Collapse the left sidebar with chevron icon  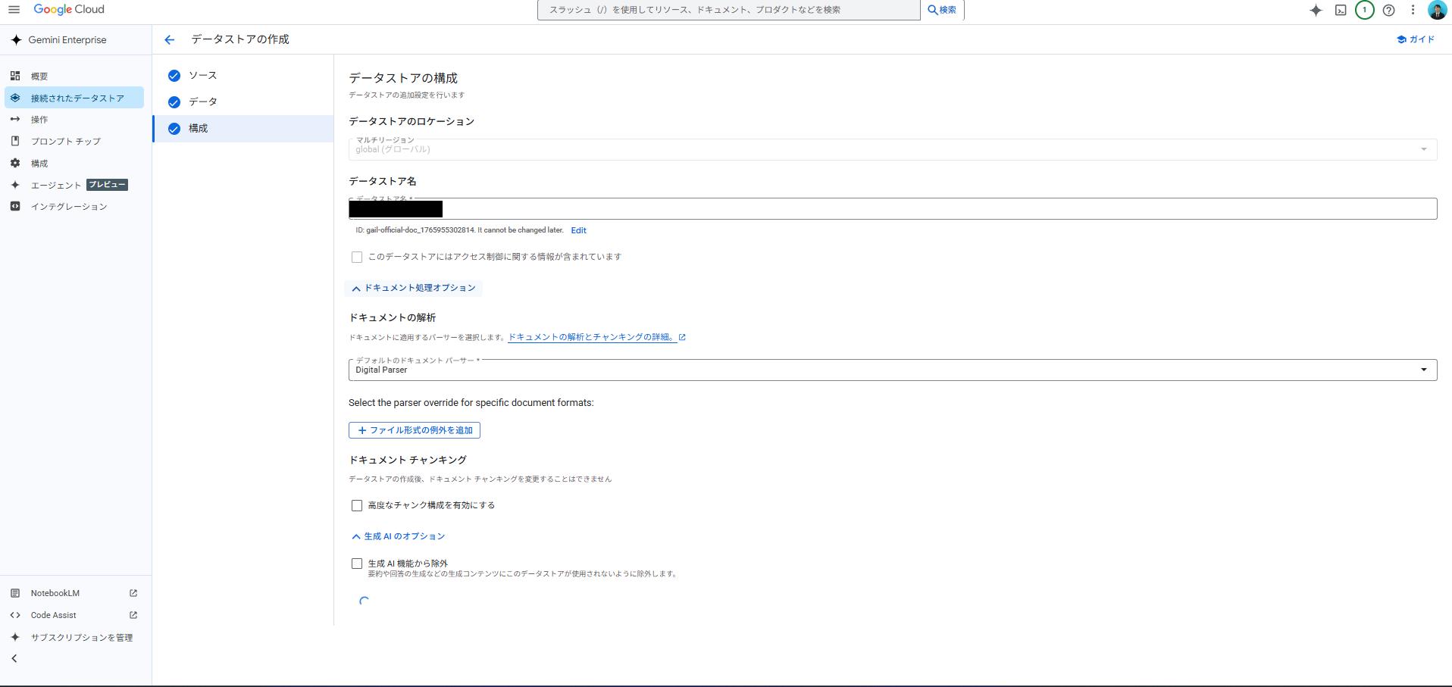(x=14, y=658)
